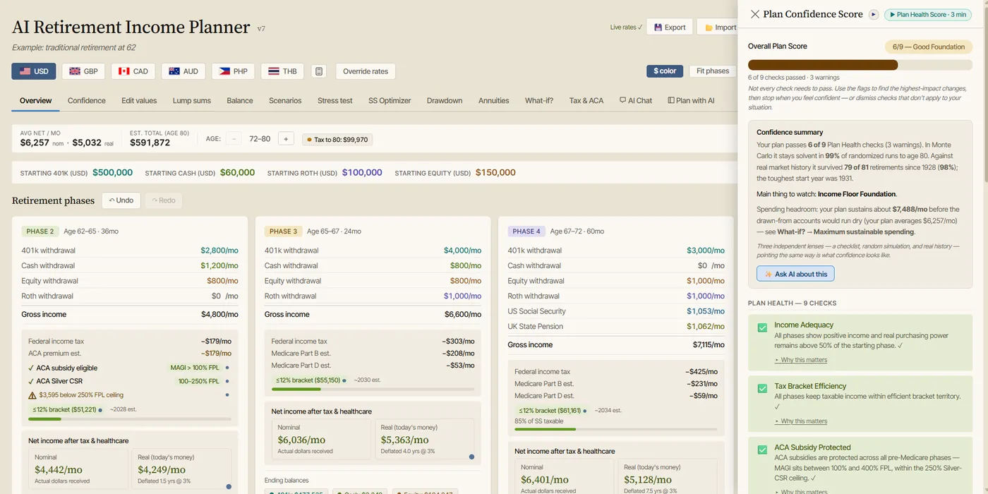Click the Starting Roth $100,000 value
Image resolution: width=988 pixels, height=494 pixels.
tap(362, 172)
